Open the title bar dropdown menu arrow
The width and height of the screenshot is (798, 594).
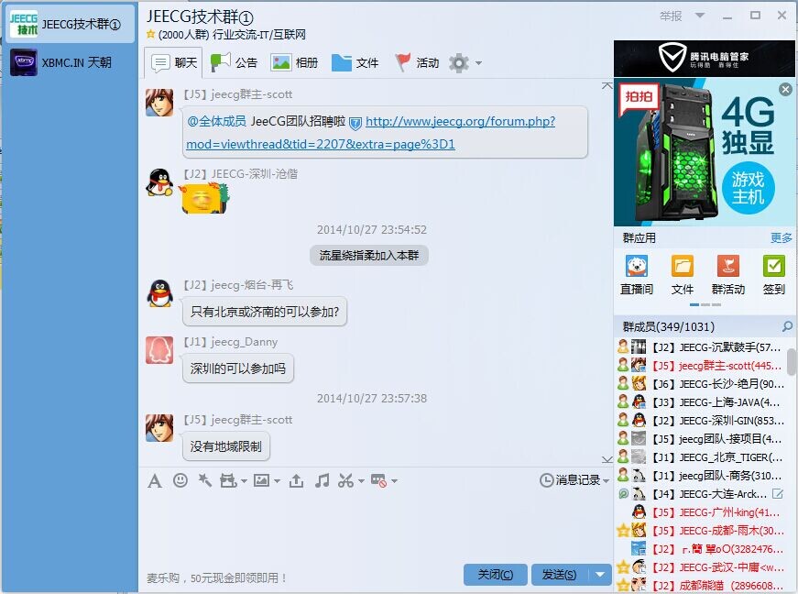700,16
